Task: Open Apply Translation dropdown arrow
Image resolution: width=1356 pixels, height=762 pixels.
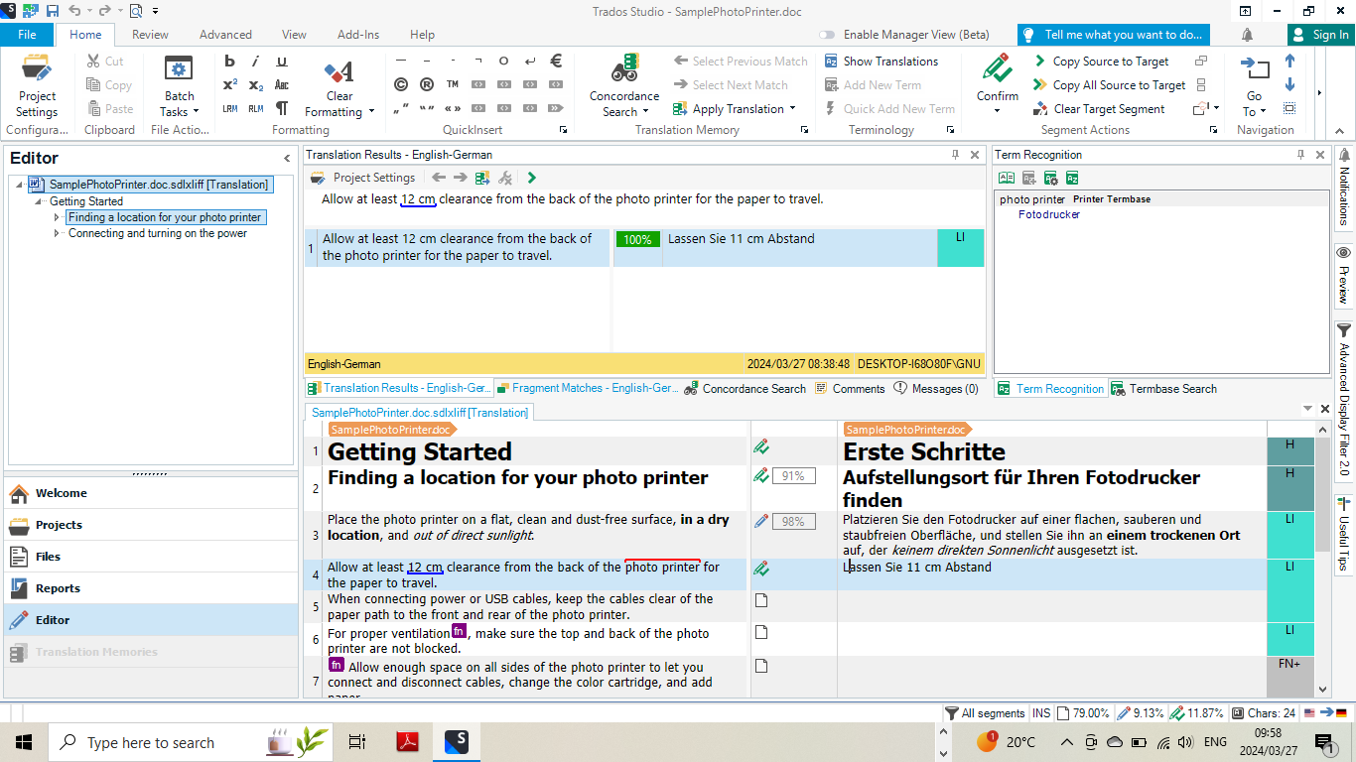Action: coord(794,109)
